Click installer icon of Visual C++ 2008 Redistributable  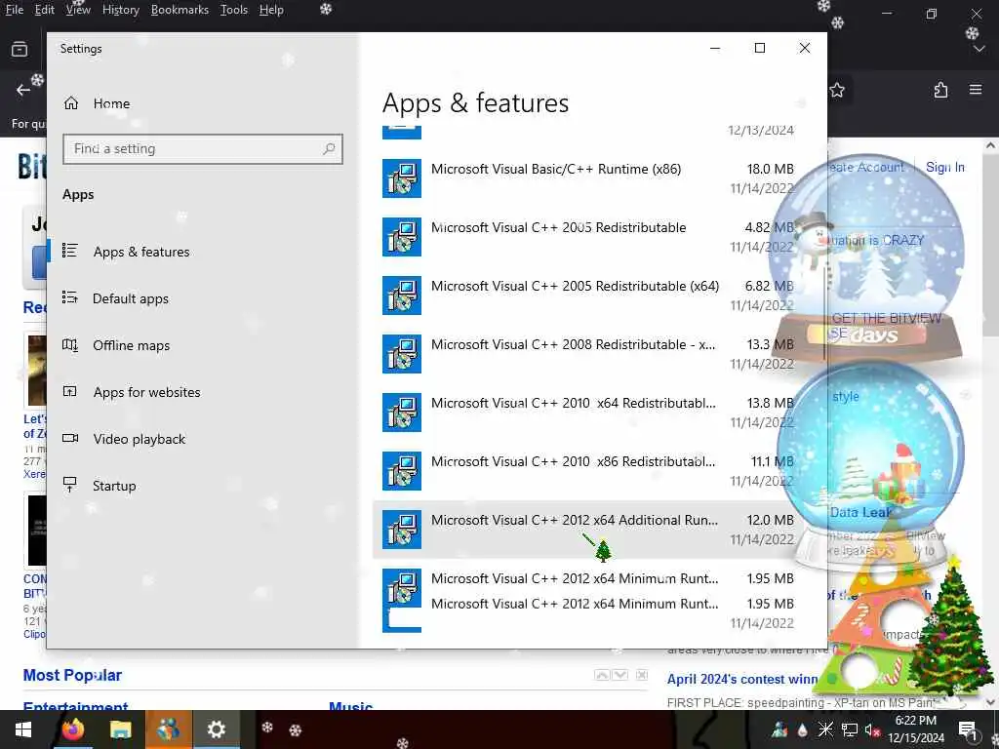coord(402,354)
